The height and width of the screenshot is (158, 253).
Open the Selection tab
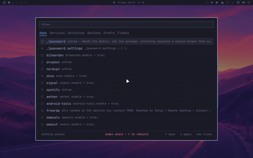(x=76, y=33)
